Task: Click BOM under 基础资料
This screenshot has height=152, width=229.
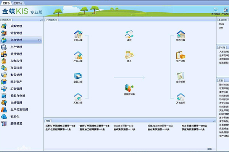Action: coord(221,28)
